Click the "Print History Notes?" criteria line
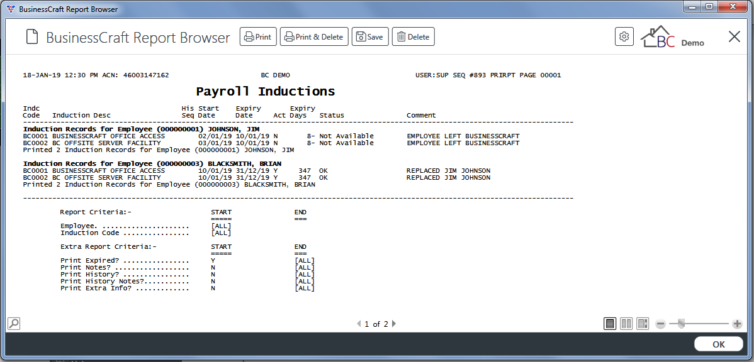 click(188, 282)
